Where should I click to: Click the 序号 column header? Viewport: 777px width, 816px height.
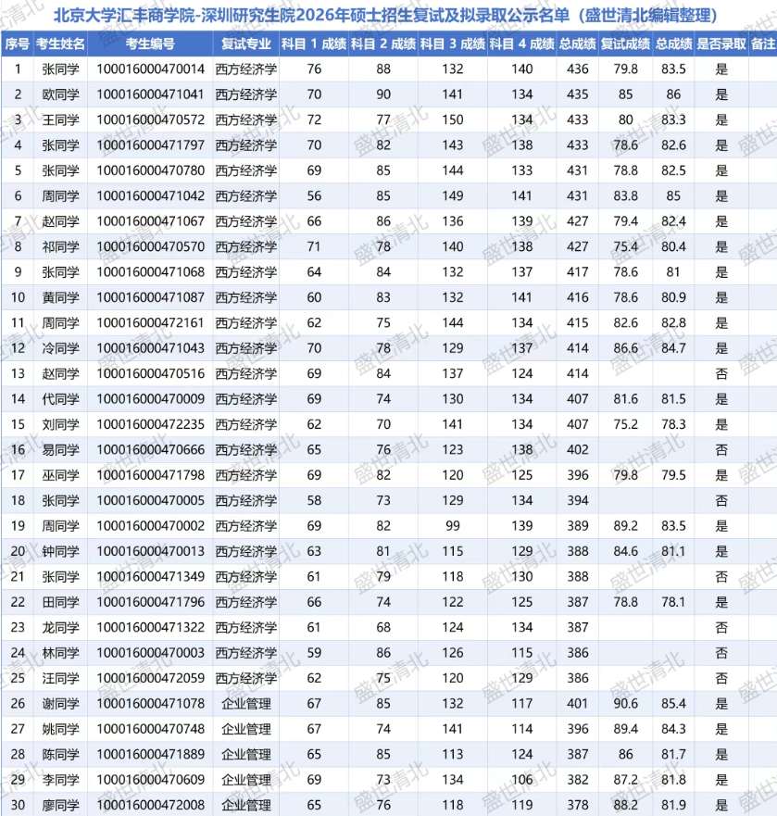tap(17, 44)
